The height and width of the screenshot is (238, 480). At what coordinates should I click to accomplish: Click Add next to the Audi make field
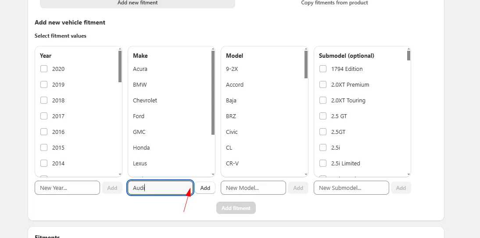pos(205,188)
